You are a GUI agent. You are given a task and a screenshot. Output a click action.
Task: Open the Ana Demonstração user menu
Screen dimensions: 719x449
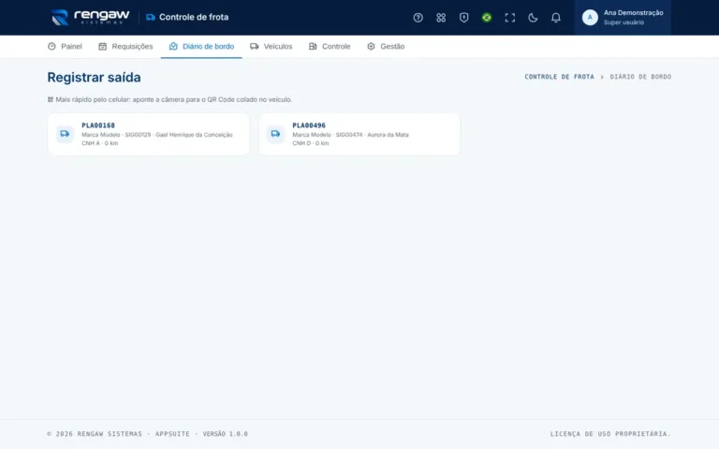pos(623,18)
